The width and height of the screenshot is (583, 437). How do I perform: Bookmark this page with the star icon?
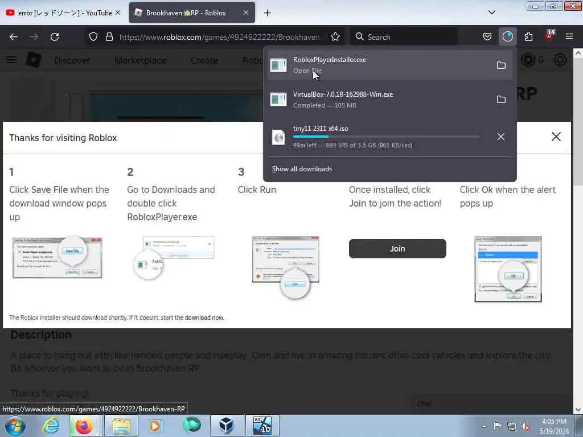(x=335, y=37)
